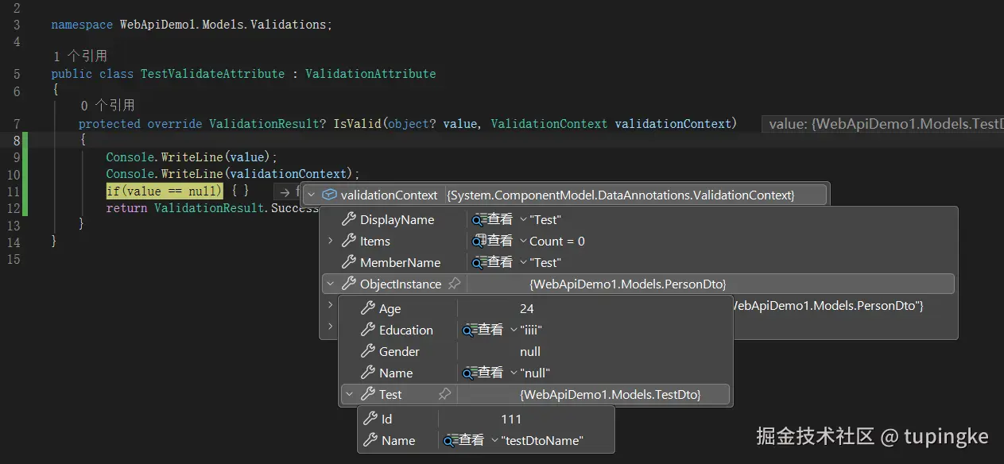The width and height of the screenshot is (1004, 464).
Task: Open visualizer dropdown arrow on DisplayName row
Action: point(522,219)
